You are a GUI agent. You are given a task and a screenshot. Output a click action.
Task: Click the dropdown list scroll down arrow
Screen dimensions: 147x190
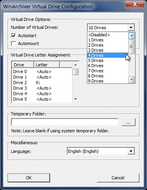(x=132, y=80)
